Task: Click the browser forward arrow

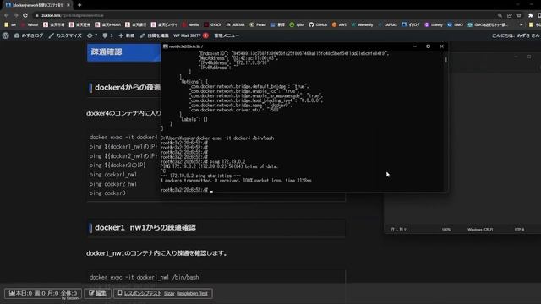Action: coord(16,15)
